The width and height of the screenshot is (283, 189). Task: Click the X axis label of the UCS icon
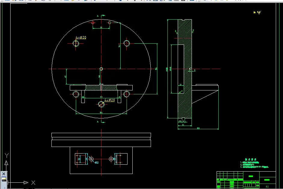pos(33,183)
